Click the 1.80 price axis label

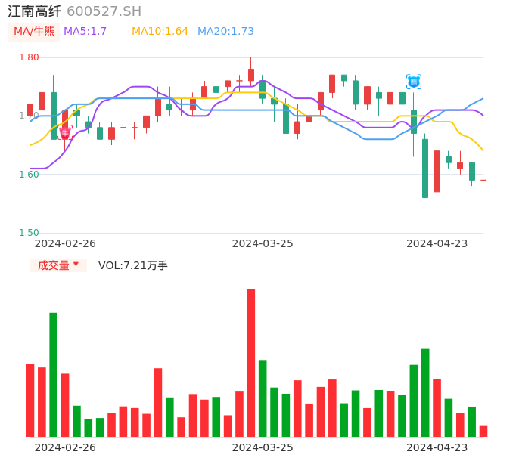tap(29, 57)
